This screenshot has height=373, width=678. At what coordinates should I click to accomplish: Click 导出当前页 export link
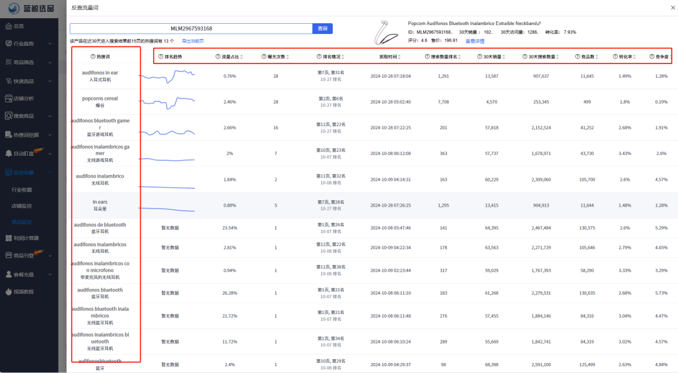(193, 41)
